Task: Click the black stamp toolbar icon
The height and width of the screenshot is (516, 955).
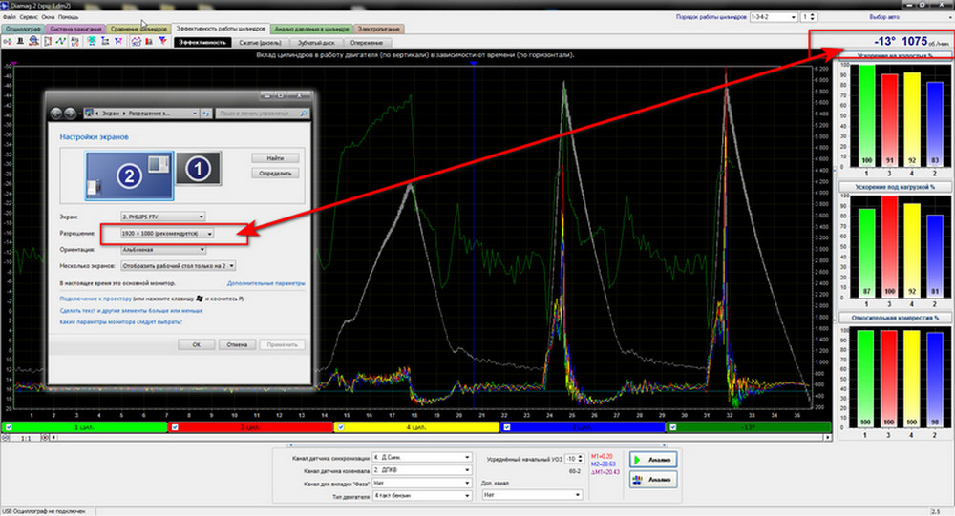Action: pyautogui.click(x=20, y=41)
